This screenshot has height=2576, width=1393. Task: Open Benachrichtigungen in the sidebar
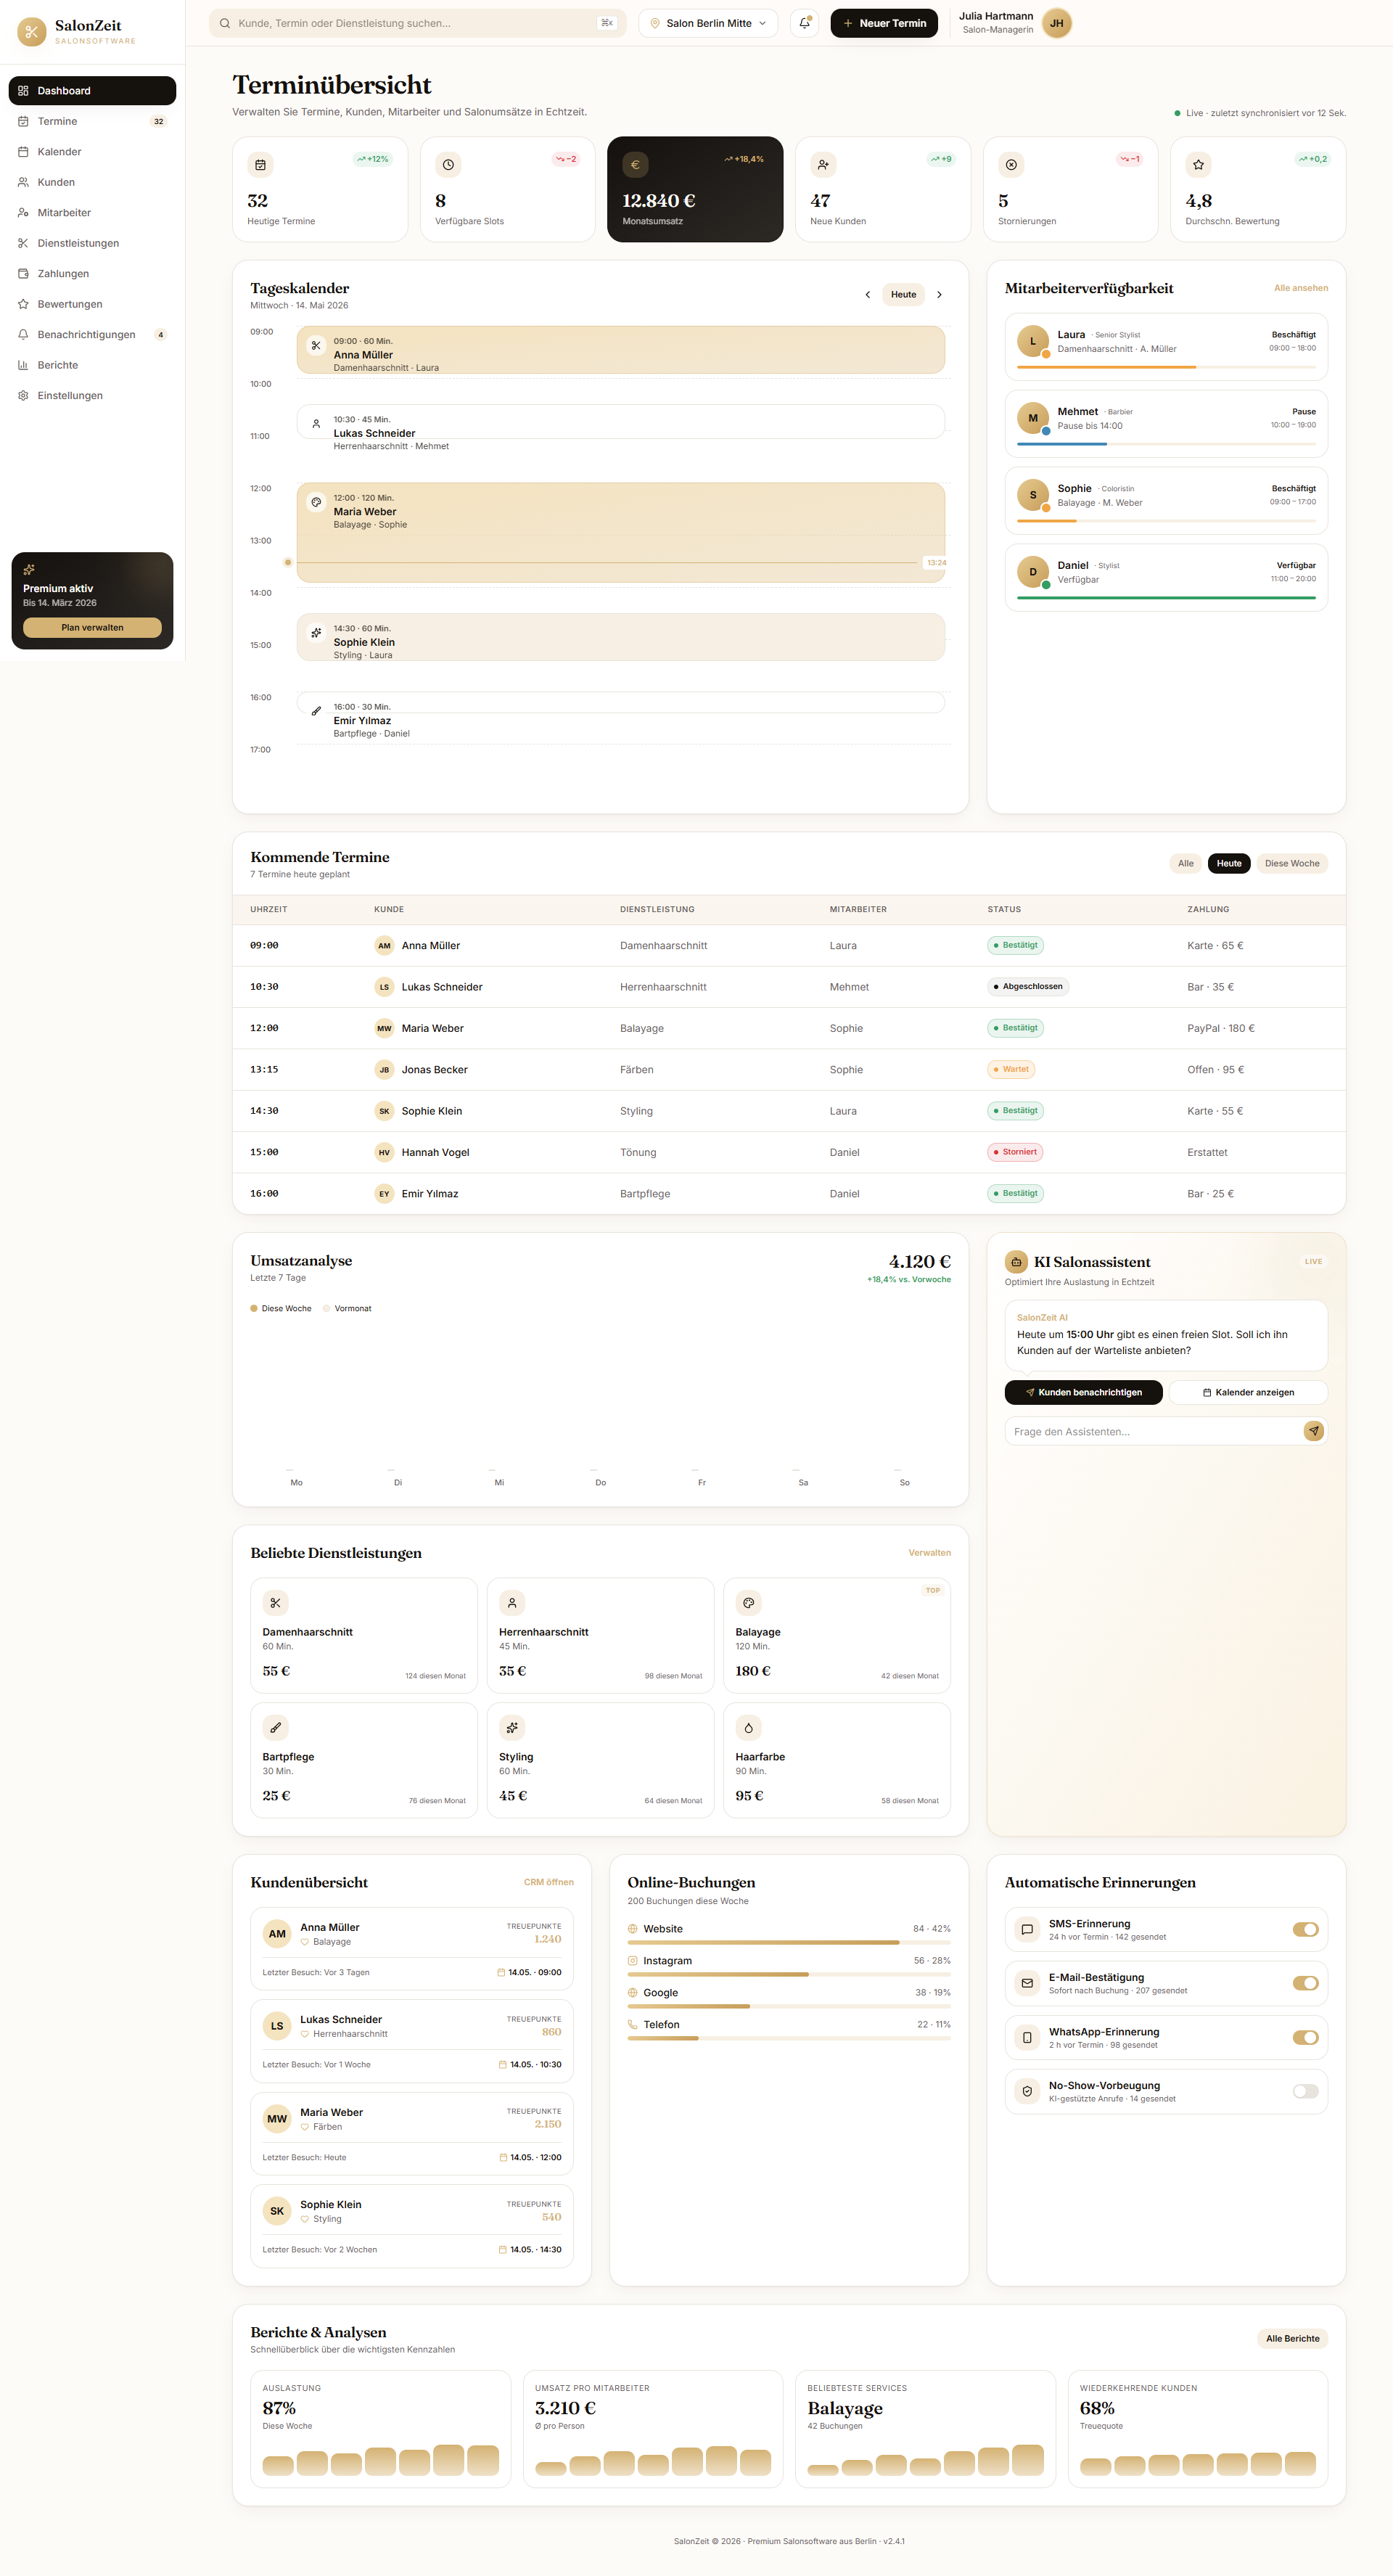pyautogui.click(x=92, y=335)
